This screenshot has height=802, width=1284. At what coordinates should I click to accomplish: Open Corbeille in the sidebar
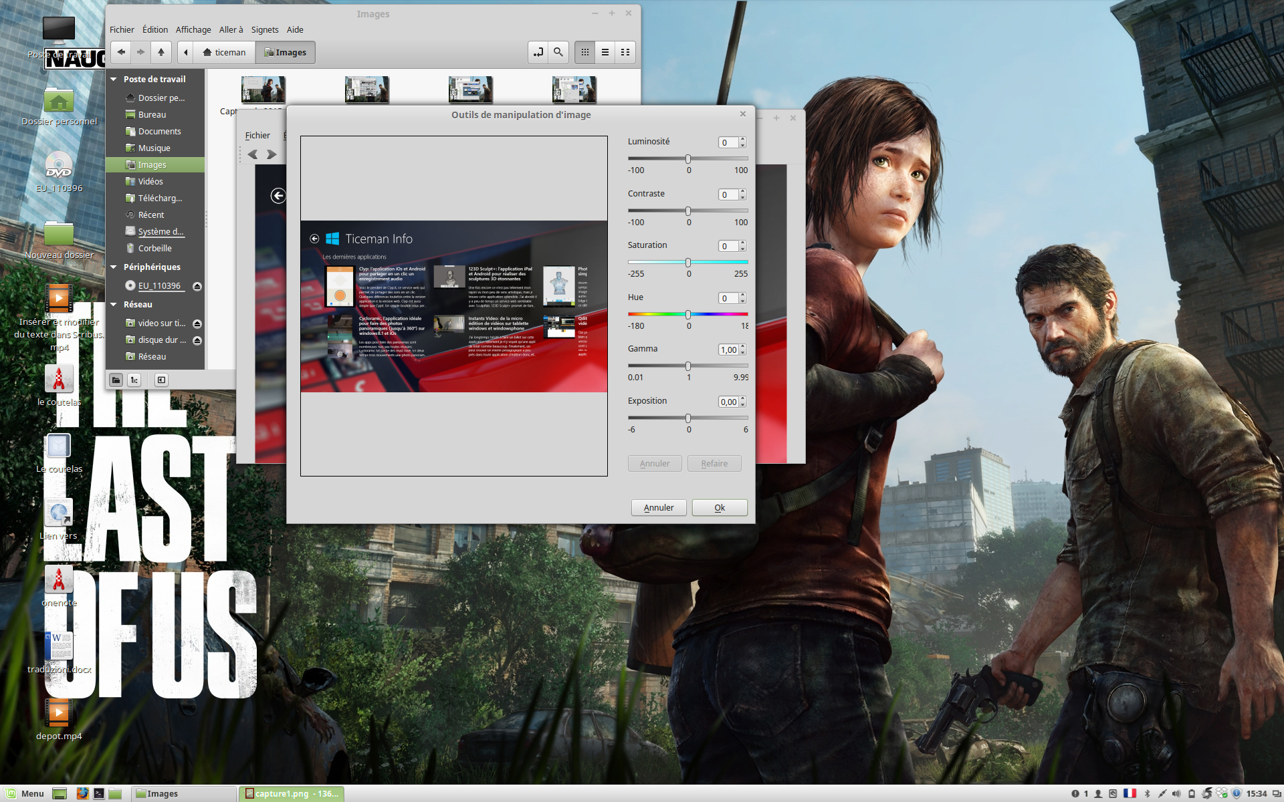154,248
